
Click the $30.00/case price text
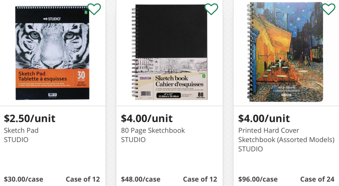coord(24,179)
